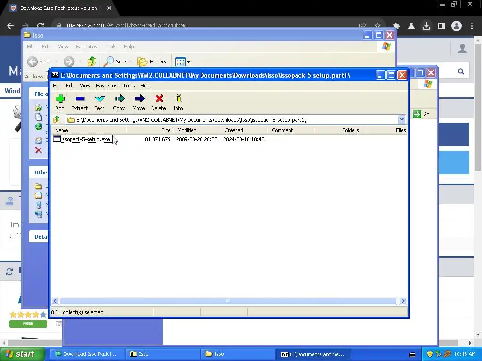482x361 pixels.
Task: Click the 7-Zip horizontal scrollbar track
Action: click(x=228, y=301)
